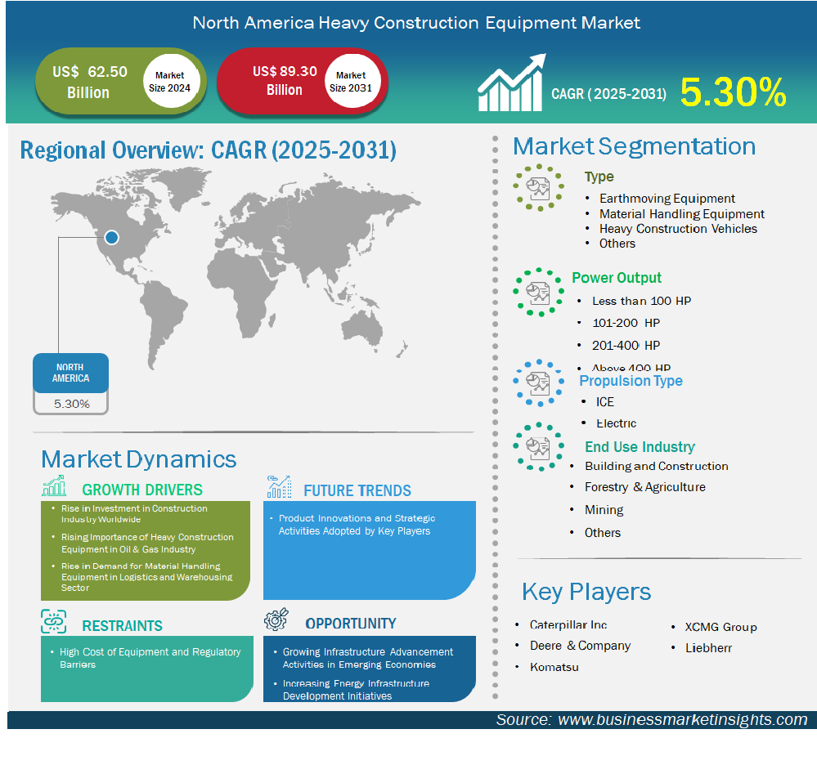
Task: Click the "Power Output" heading
Action: [617, 278]
